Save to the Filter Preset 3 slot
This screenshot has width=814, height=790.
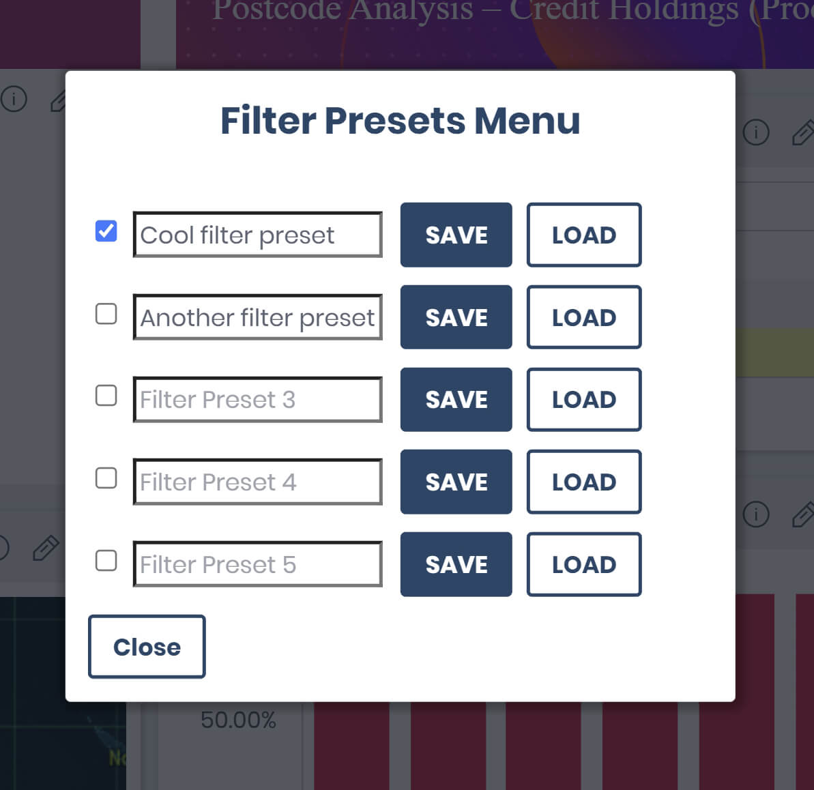[456, 400]
